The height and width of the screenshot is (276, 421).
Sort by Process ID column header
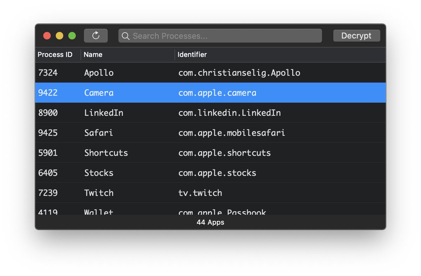55,55
